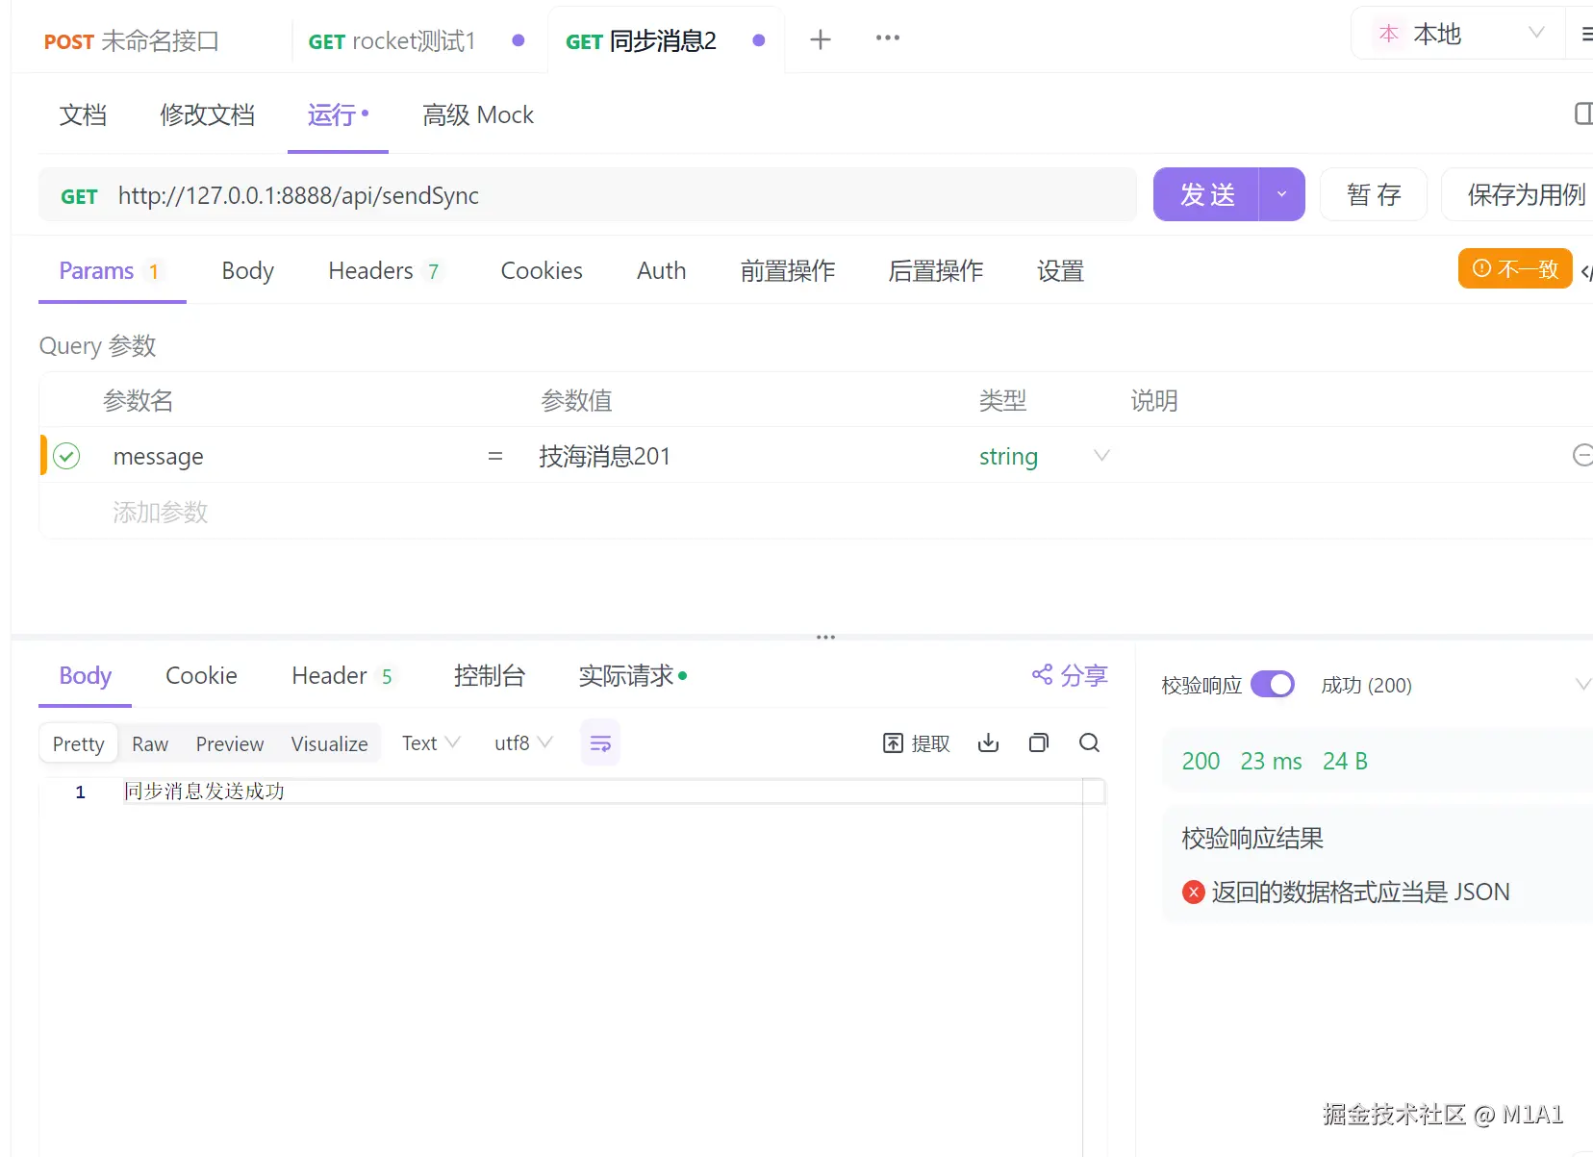Click the message parameter name cell
The height and width of the screenshot is (1157, 1593).
point(159,456)
